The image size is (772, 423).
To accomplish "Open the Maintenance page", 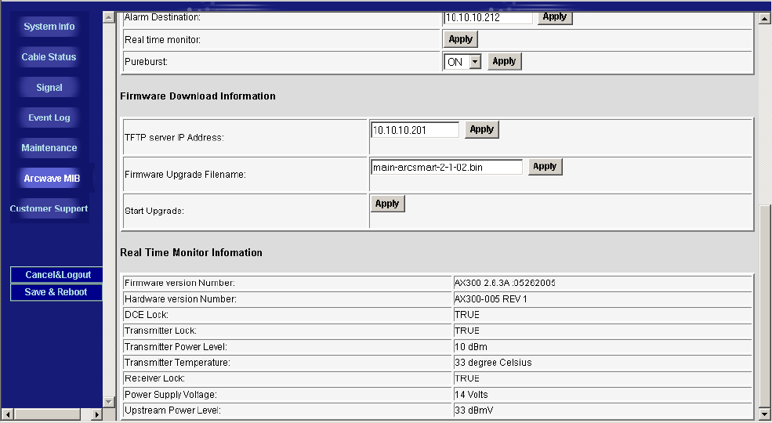I will point(49,147).
